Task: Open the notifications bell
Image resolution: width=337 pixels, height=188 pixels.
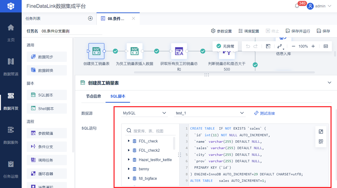Action: [x=297, y=6]
